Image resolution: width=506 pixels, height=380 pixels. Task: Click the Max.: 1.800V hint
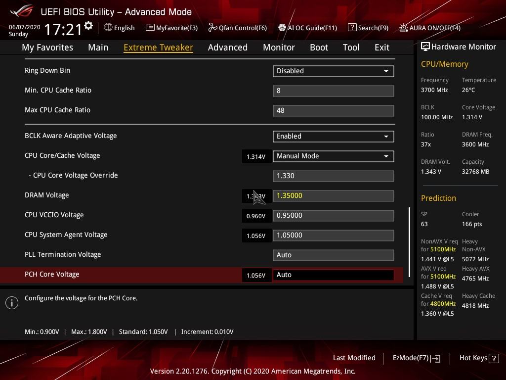pos(89,332)
